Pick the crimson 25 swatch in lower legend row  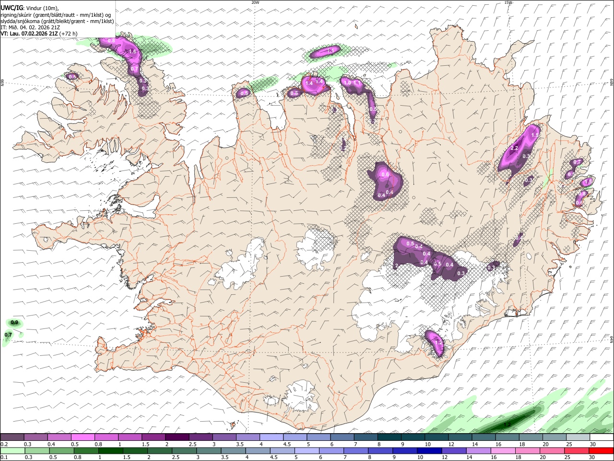(x=577, y=450)
